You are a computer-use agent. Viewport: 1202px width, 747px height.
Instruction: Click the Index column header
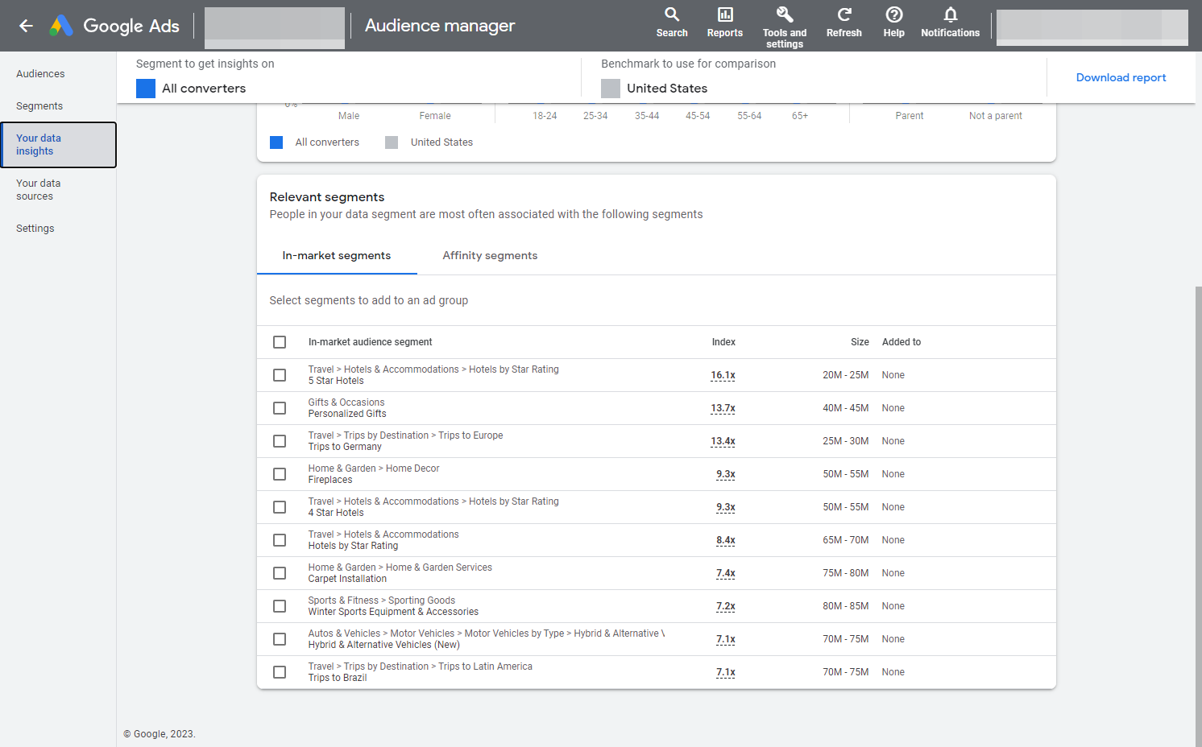[723, 342]
